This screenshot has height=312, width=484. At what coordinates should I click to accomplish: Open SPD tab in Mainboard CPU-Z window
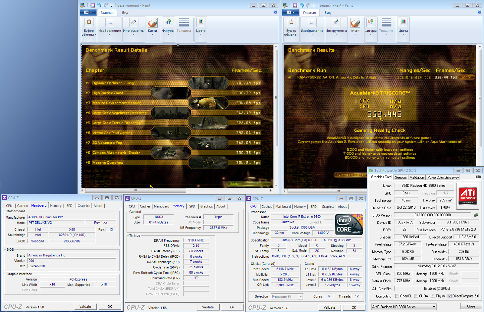point(69,206)
